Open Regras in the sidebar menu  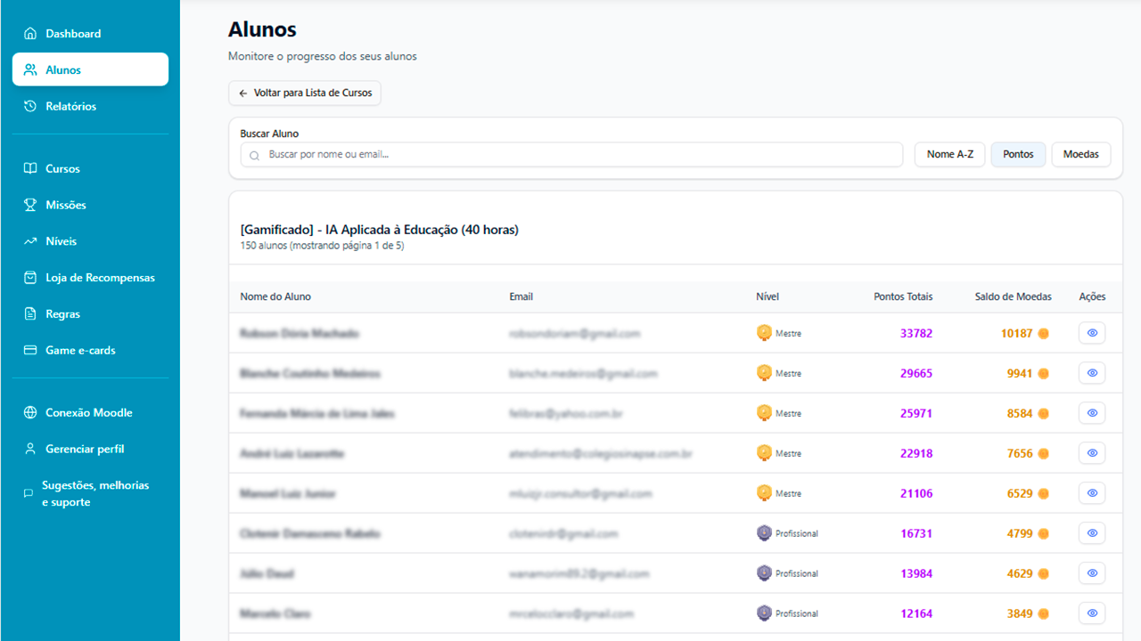tap(63, 314)
